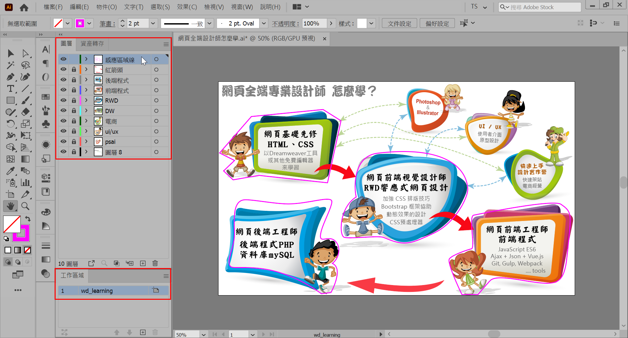Click the Delete Selection trash icon in Layers panel
Viewport: 628px width, 338px height.
155,263
